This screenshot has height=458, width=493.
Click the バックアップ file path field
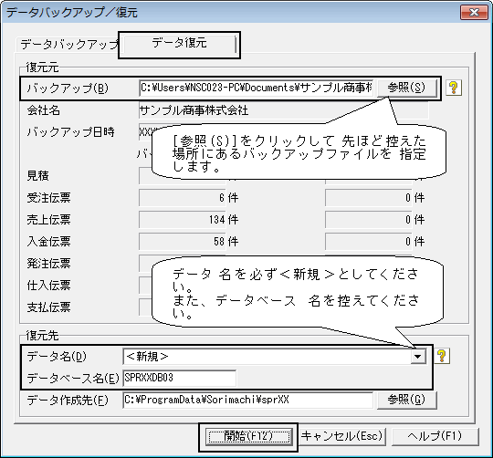[x=257, y=88]
